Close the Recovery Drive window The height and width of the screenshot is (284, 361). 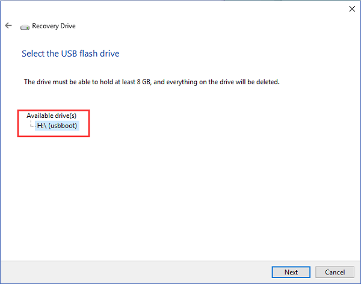pos(351,8)
